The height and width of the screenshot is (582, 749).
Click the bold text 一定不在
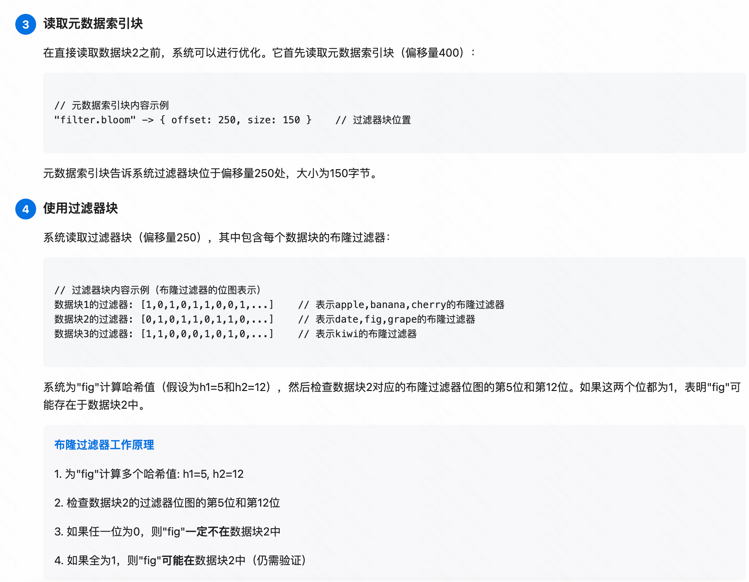click(207, 532)
